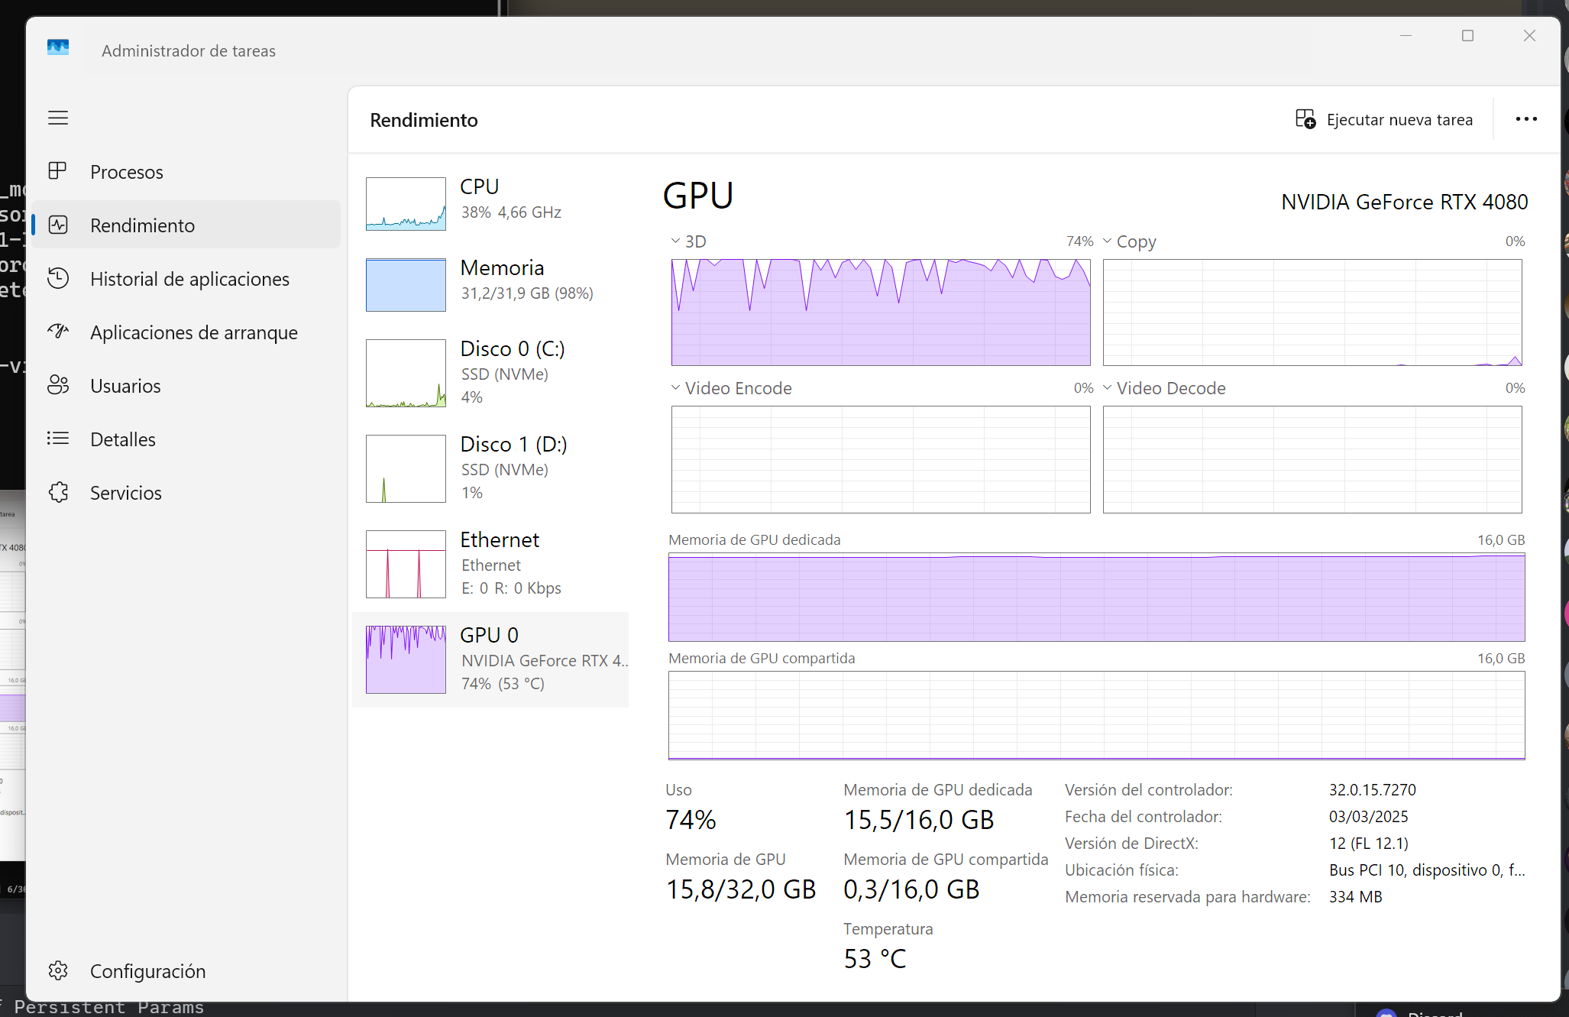Screen dimensions: 1569x1017
Task: Click the Servicios puzzle icon
Action: (x=58, y=492)
